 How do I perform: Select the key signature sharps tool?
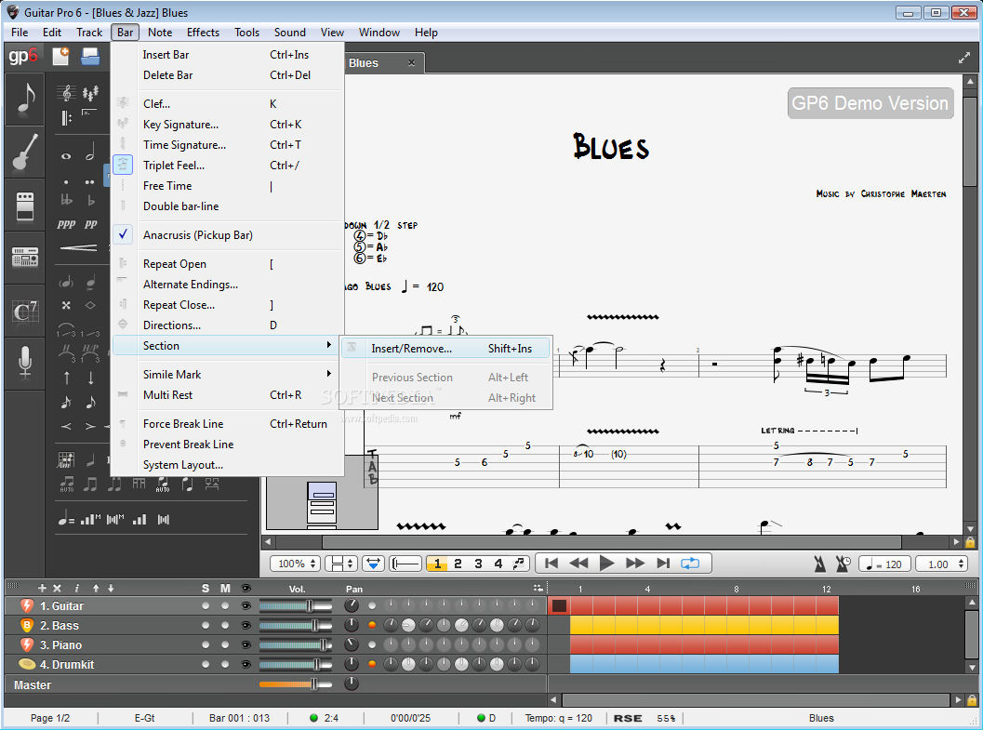click(x=90, y=93)
